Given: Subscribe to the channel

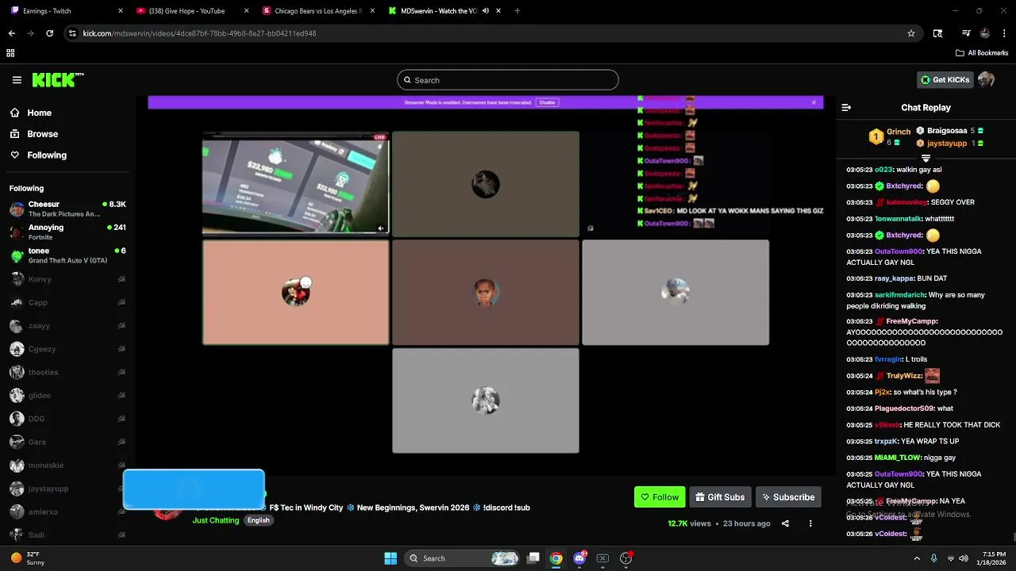Looking at the screenshot, I should [788, 497].
